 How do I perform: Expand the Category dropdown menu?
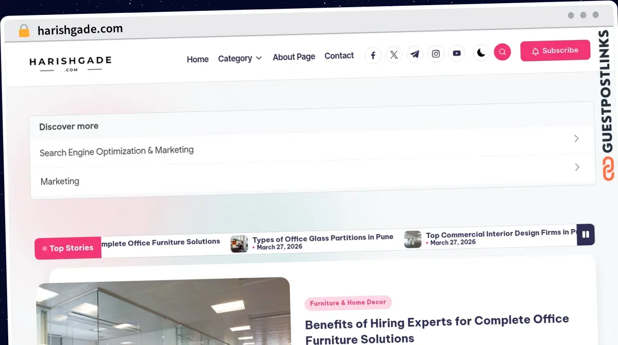click(x=240, y=58)
